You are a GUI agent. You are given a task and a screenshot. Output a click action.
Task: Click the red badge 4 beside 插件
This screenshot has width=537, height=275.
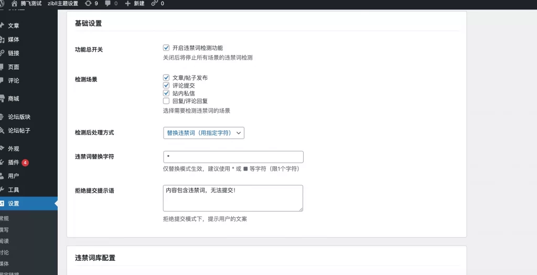25,163
